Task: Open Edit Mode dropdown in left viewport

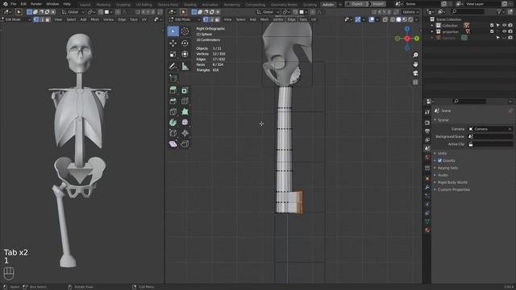Action: [16, 19]
